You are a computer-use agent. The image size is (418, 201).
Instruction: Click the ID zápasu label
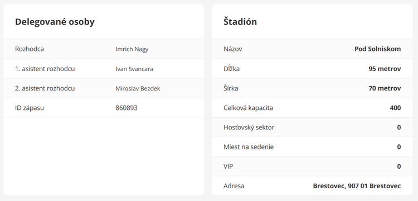pyautogui.click(x=30, y=108)
